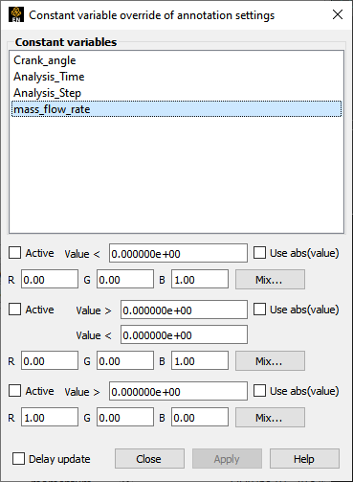Click B field in the first color row
Viewport: 353px width, 482px height.
pyautogui.click(x=200, y=279)
